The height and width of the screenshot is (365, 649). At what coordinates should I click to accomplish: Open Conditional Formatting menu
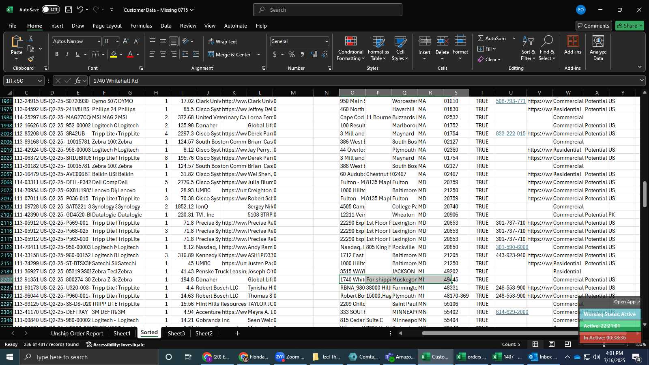(x=350, y=49)
